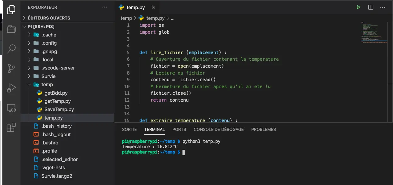Switch to the TERMINAL panel tab
This screenshot has height=185, width=393.
coord(154,129)
